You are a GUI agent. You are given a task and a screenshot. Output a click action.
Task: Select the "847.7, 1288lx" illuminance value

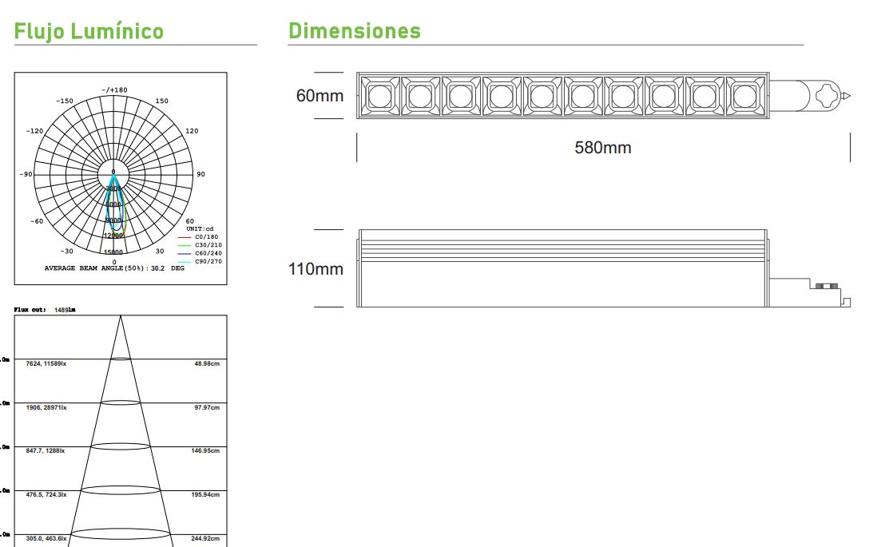pyautogui.click(x=46, y=450)
